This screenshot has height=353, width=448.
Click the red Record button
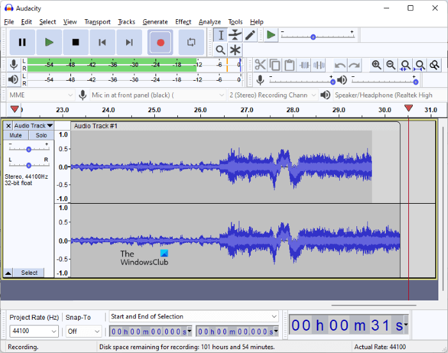(x=161, y=42)
